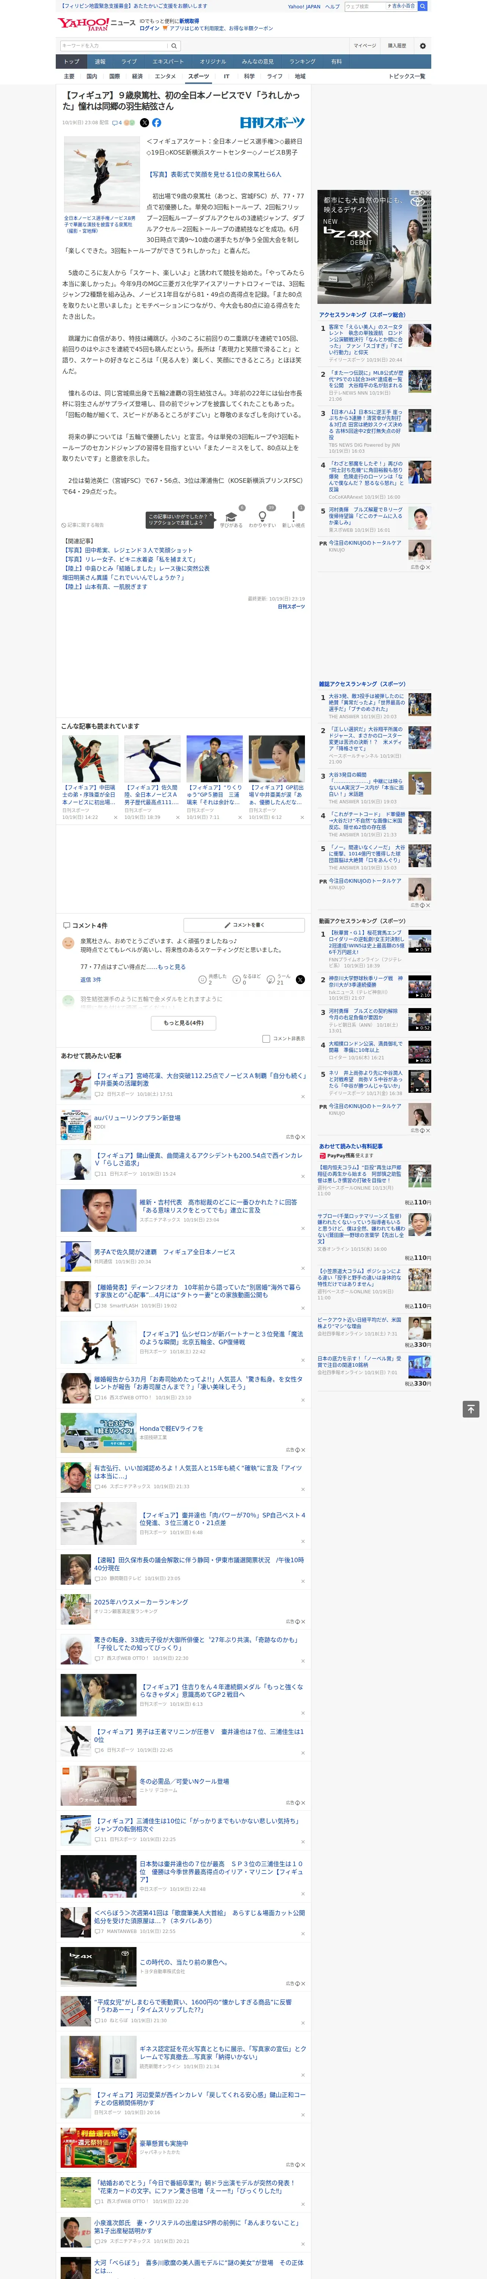
Task: Open the settings gear icon in the header
Action: (423, 46)
